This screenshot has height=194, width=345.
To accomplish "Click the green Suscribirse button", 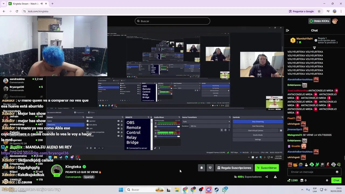I will click(267, 168).
